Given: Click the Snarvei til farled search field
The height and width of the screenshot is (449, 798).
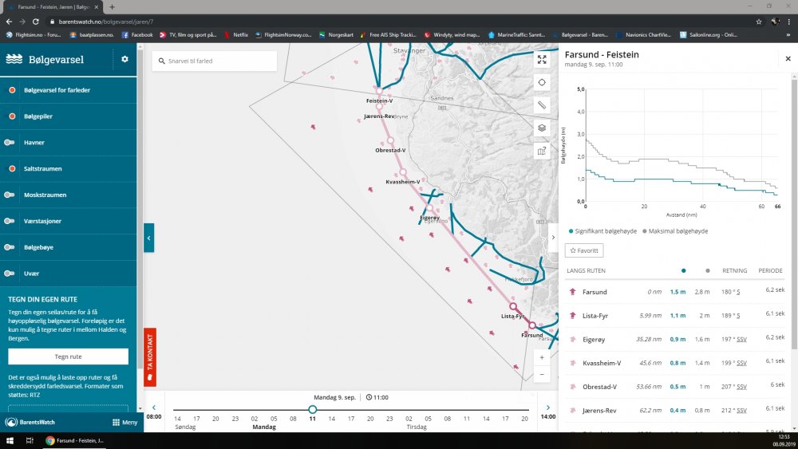Looking at the screenshot, I should (x=214, y=61).
